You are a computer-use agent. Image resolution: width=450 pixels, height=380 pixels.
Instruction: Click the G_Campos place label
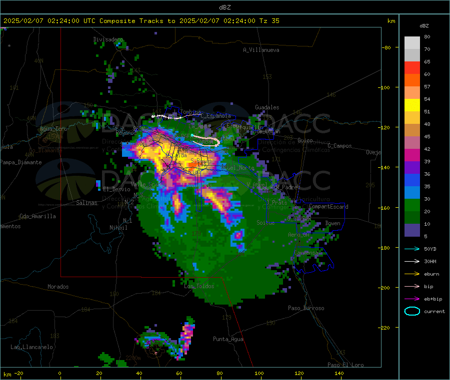coord(339,146)
